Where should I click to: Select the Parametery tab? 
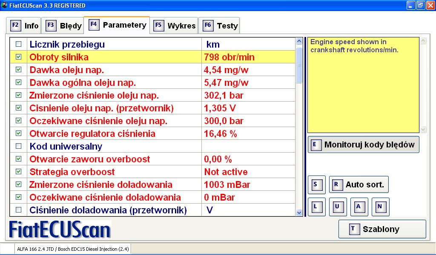[x=117, y=25]
